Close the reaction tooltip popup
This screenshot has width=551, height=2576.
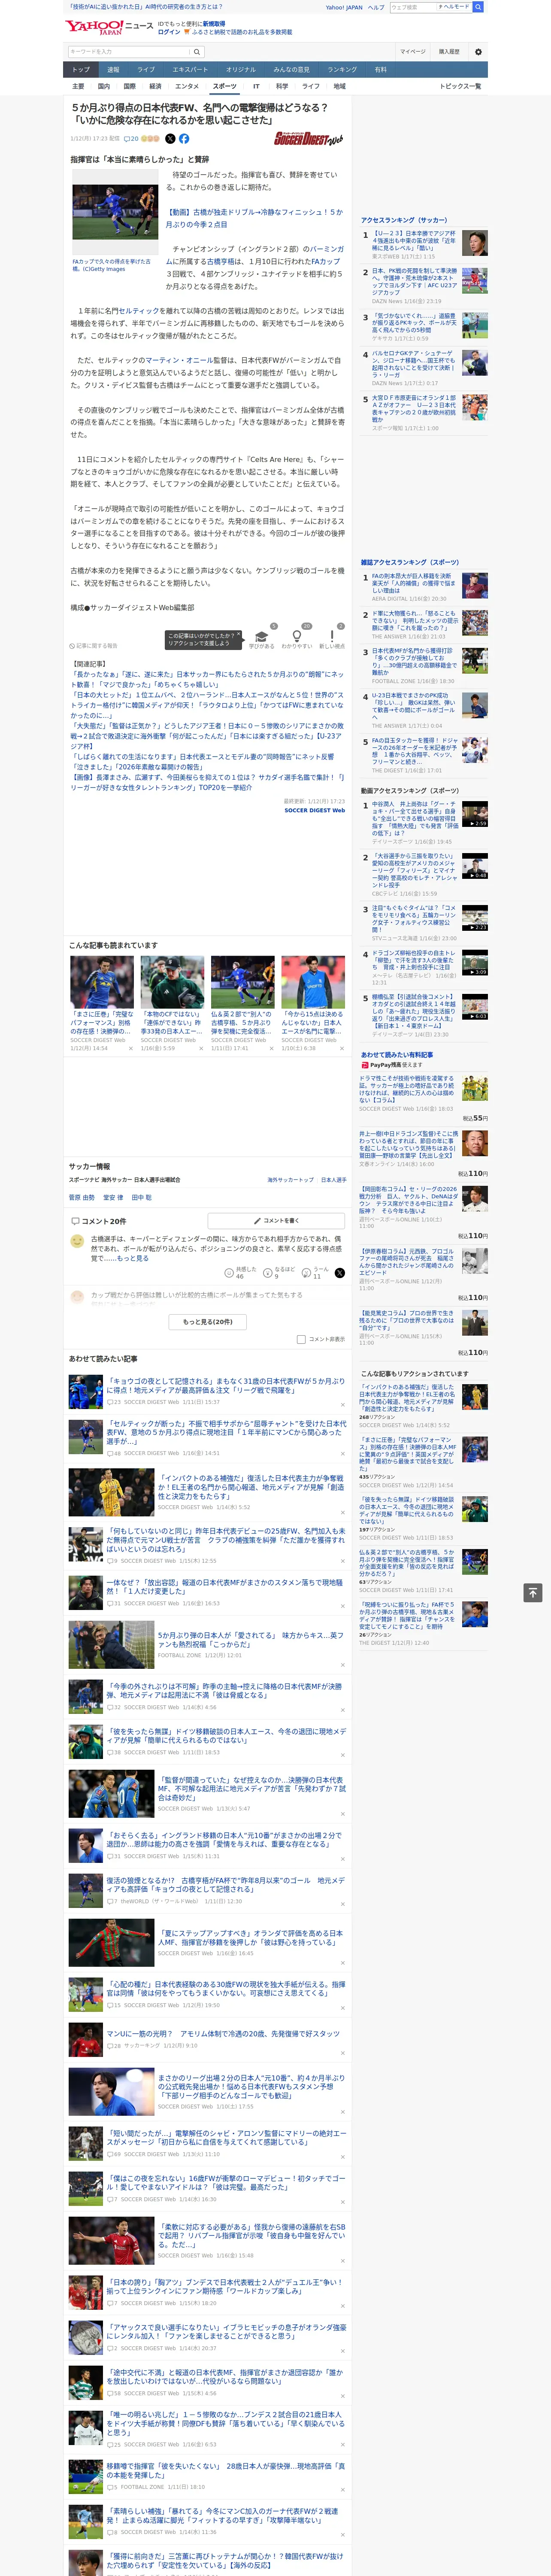[x=239, y=635]
